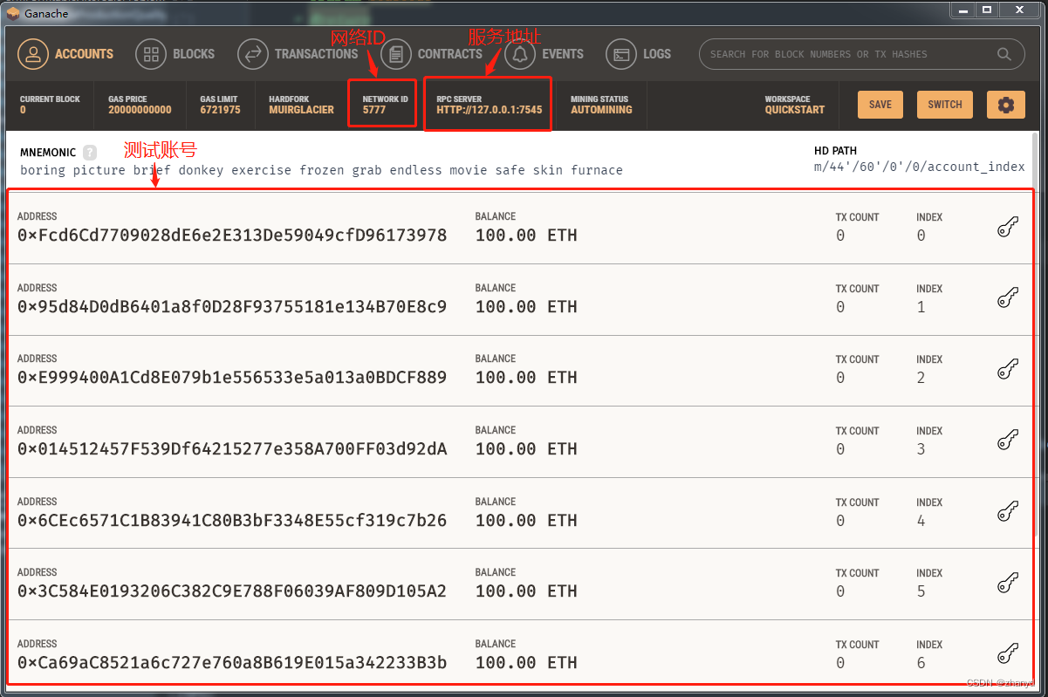Click the Contracts document icon
This screenshot has width=1048, height=697.
tap(396, 54)
